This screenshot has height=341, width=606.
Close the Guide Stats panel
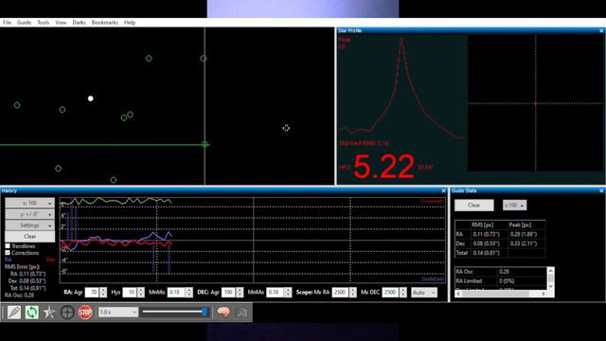(601, 191)
